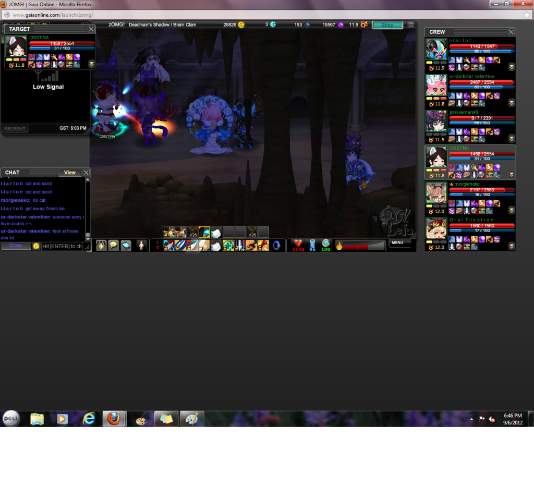
Task: Select upper hotbar slot numbered 88
Action: (x=204, y=232)
